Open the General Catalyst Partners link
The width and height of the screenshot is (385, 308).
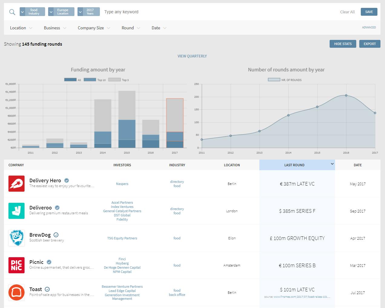tap(122, 211)
